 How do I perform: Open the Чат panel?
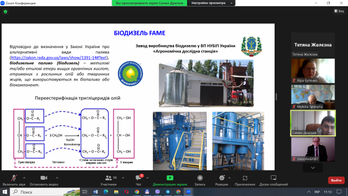pos(139,180)
